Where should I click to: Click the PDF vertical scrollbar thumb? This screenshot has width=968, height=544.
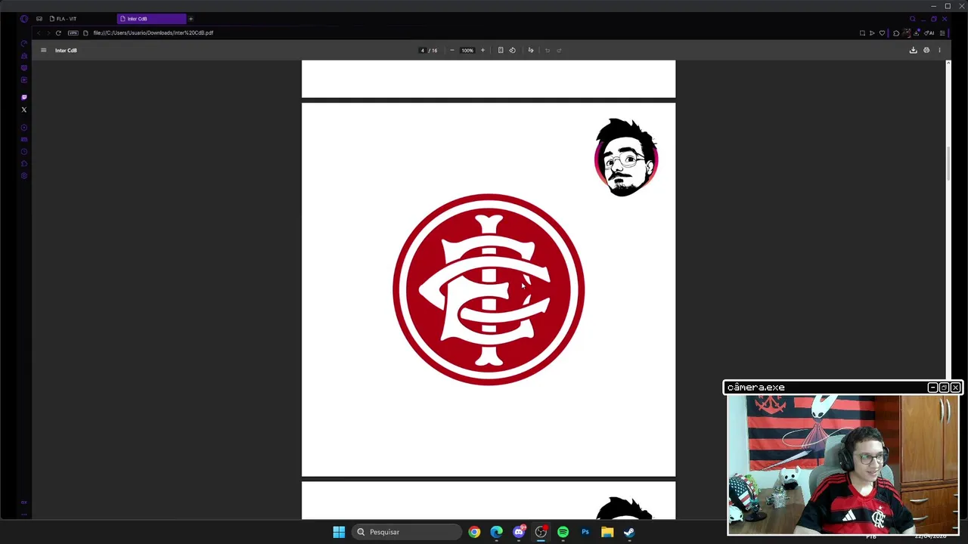(x=948, y=163)
